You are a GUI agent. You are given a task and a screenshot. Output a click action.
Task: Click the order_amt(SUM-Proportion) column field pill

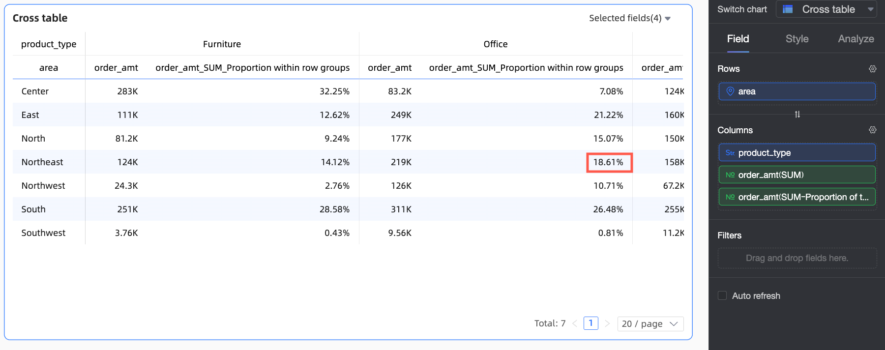(797, 197)
